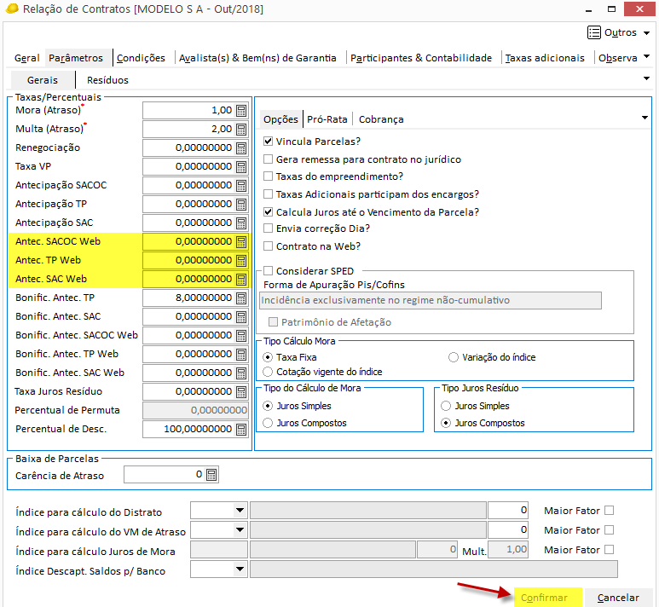The image size is (659, 607).
Task: Click the Outros button label
Action: (621, 32)
